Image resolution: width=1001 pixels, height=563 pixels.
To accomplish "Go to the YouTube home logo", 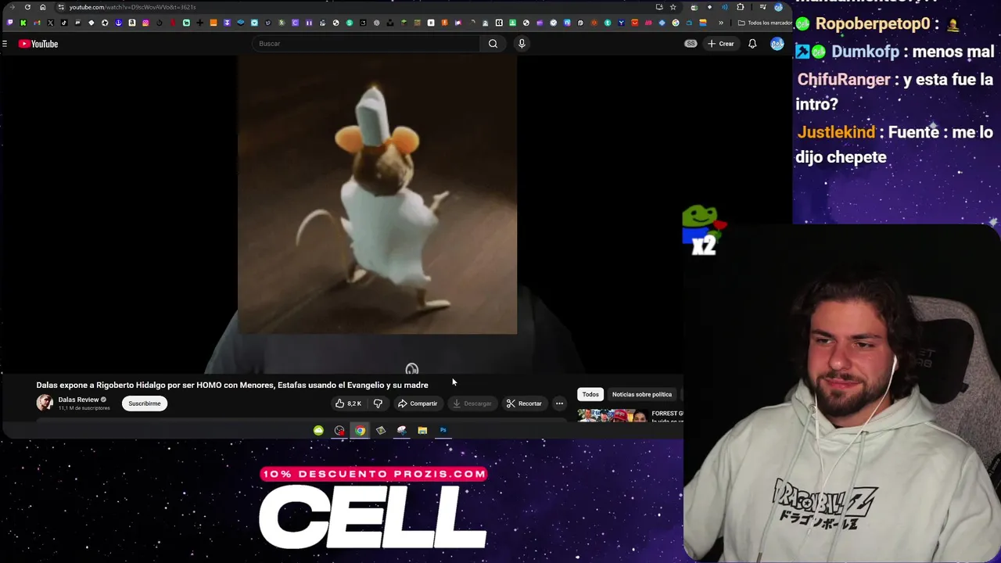I will 38,44.
